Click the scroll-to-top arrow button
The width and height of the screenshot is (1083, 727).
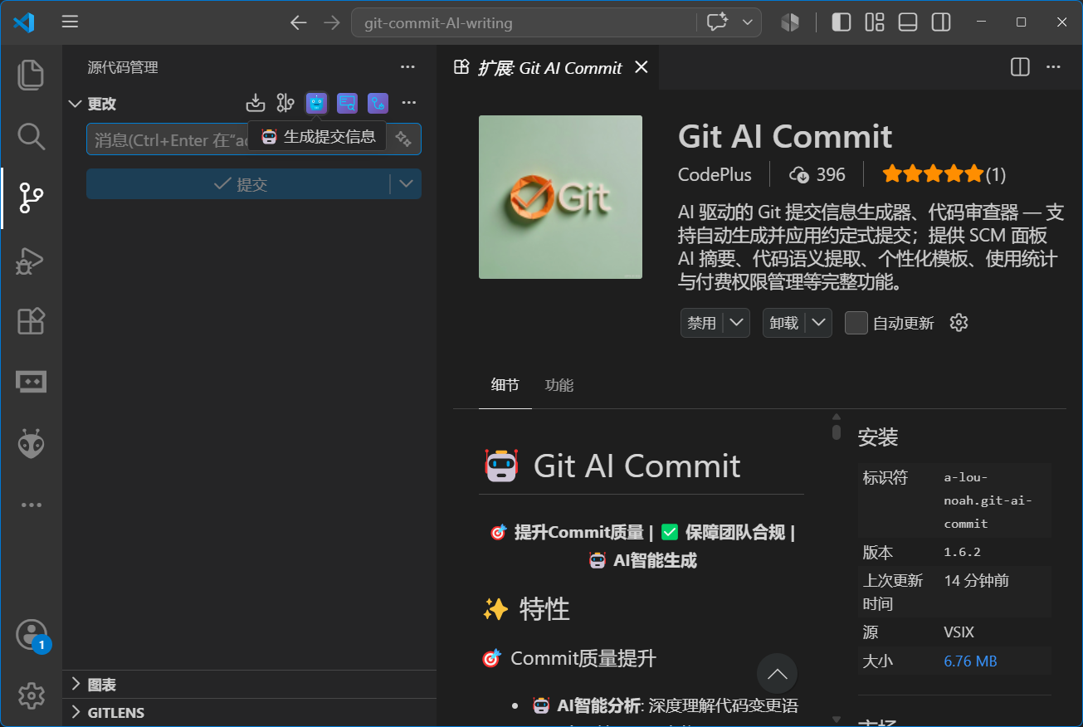(x=777, y=674)
